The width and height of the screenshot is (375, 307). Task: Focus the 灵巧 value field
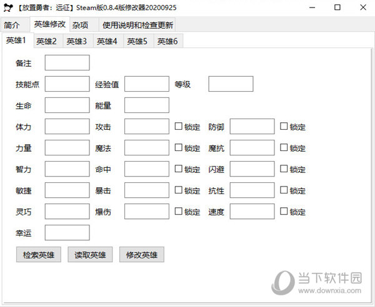coord(67,212)
